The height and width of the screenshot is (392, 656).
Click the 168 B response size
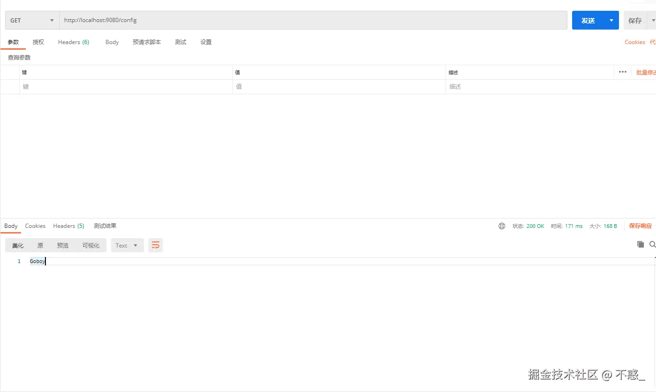click(x=610, y=226)
